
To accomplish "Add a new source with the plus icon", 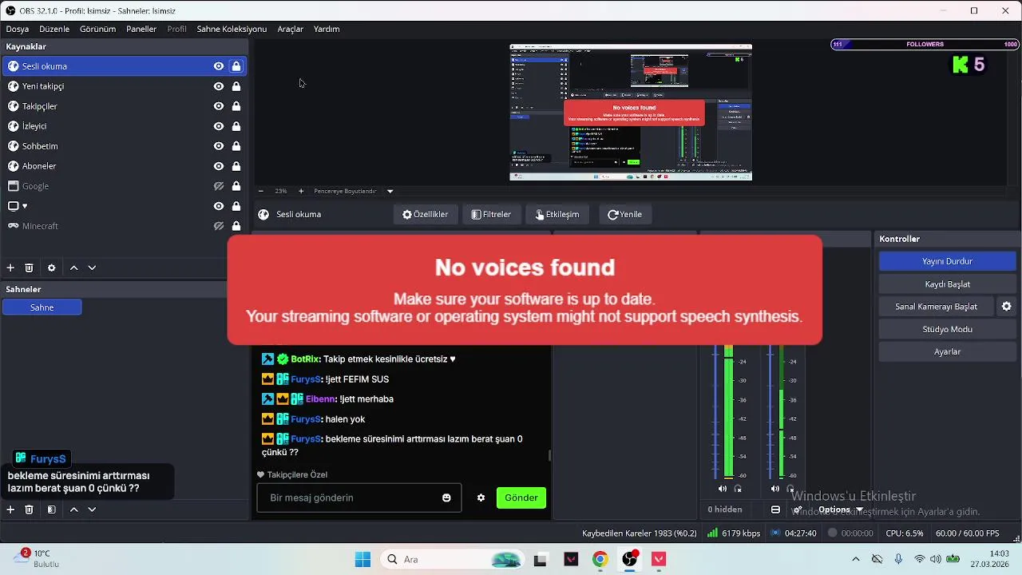I will 10,268.
